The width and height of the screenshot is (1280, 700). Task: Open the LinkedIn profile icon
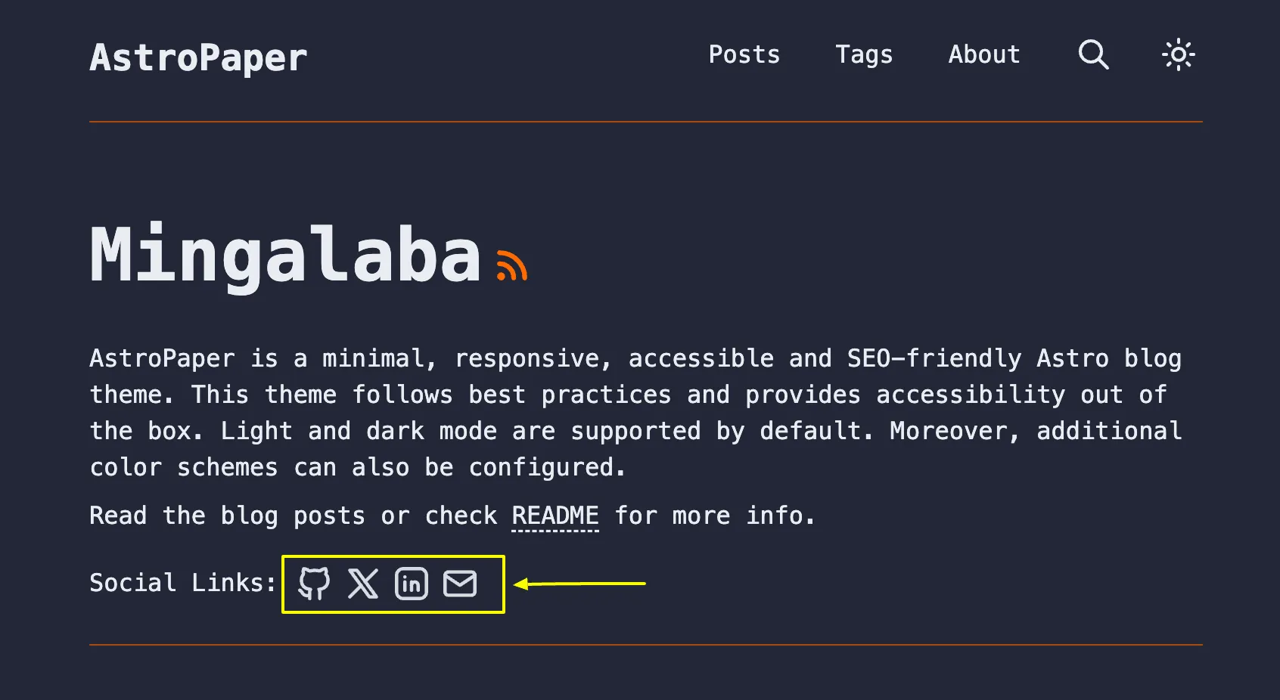click(412, 582)
